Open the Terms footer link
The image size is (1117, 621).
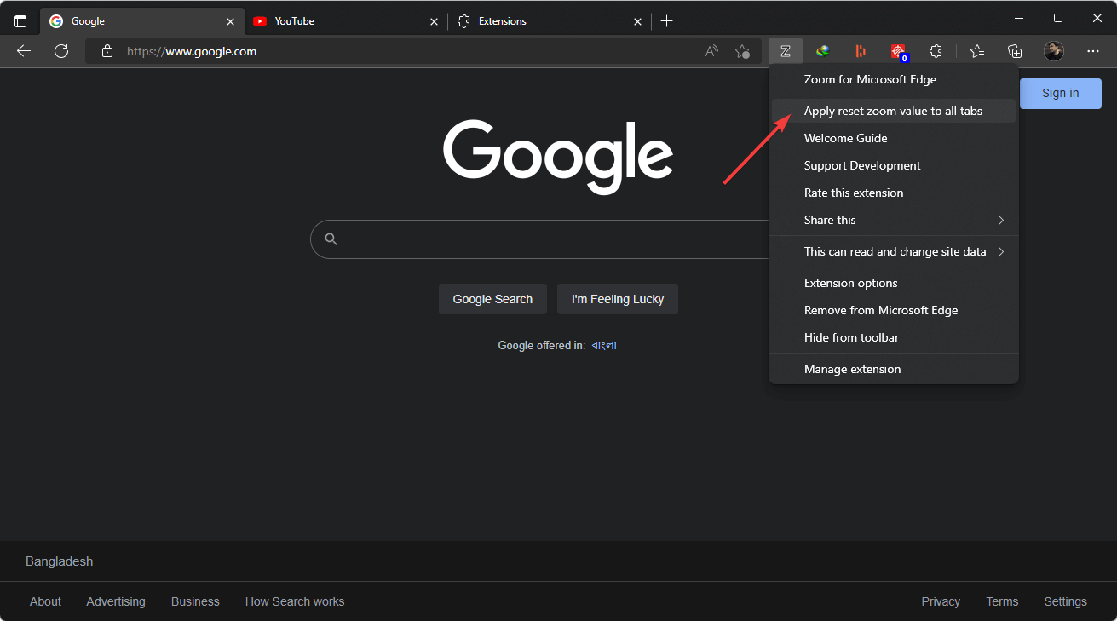pyautogui.click(x=1002, y=601)
